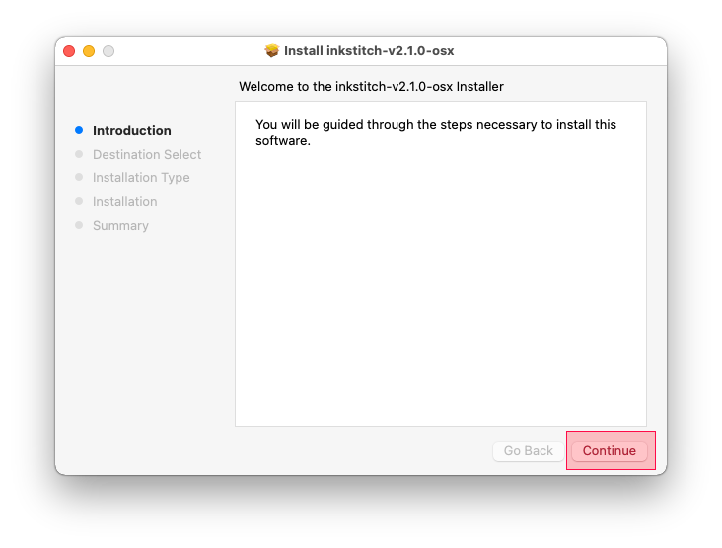
Task: Minimize the installer with yellow button
Action: click(x=89, y=51)
